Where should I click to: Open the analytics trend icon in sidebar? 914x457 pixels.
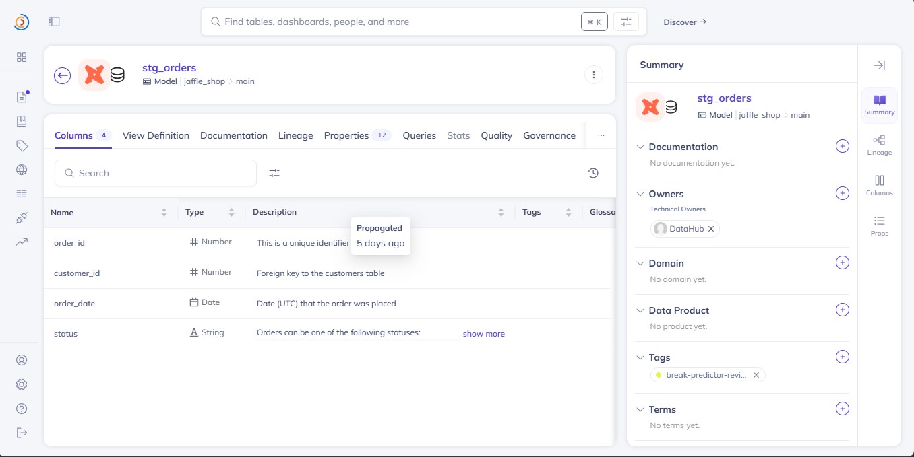pos(22,242)
